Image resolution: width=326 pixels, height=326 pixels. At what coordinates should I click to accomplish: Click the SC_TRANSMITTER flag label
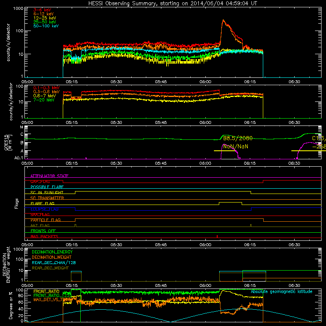coord(47,198)
